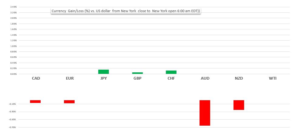The image size is (299, 132).
Task: Click the red CAD loss bar
Action: [x=35, y=101]
